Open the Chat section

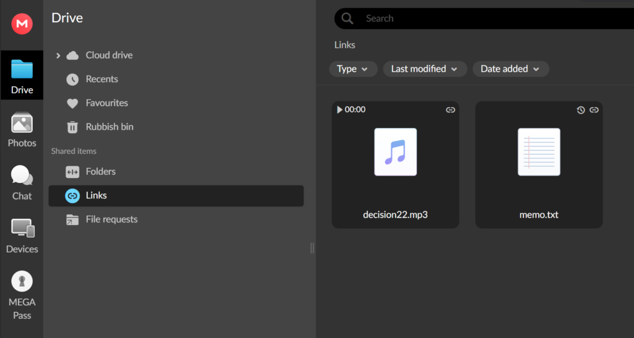tap(22, 184)
